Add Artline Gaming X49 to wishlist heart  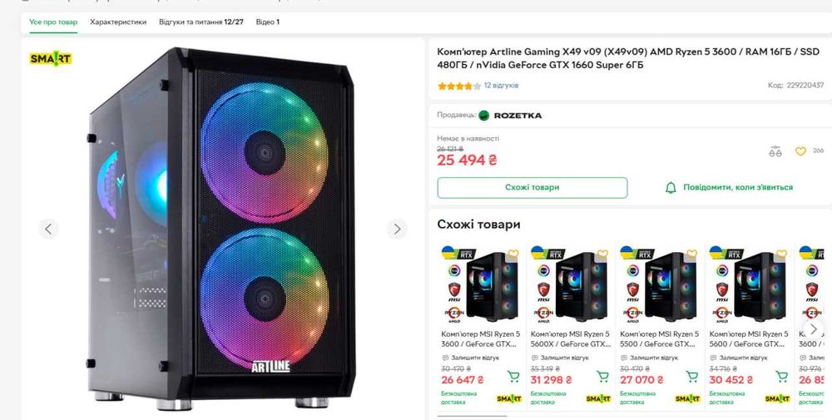(800, 151)
